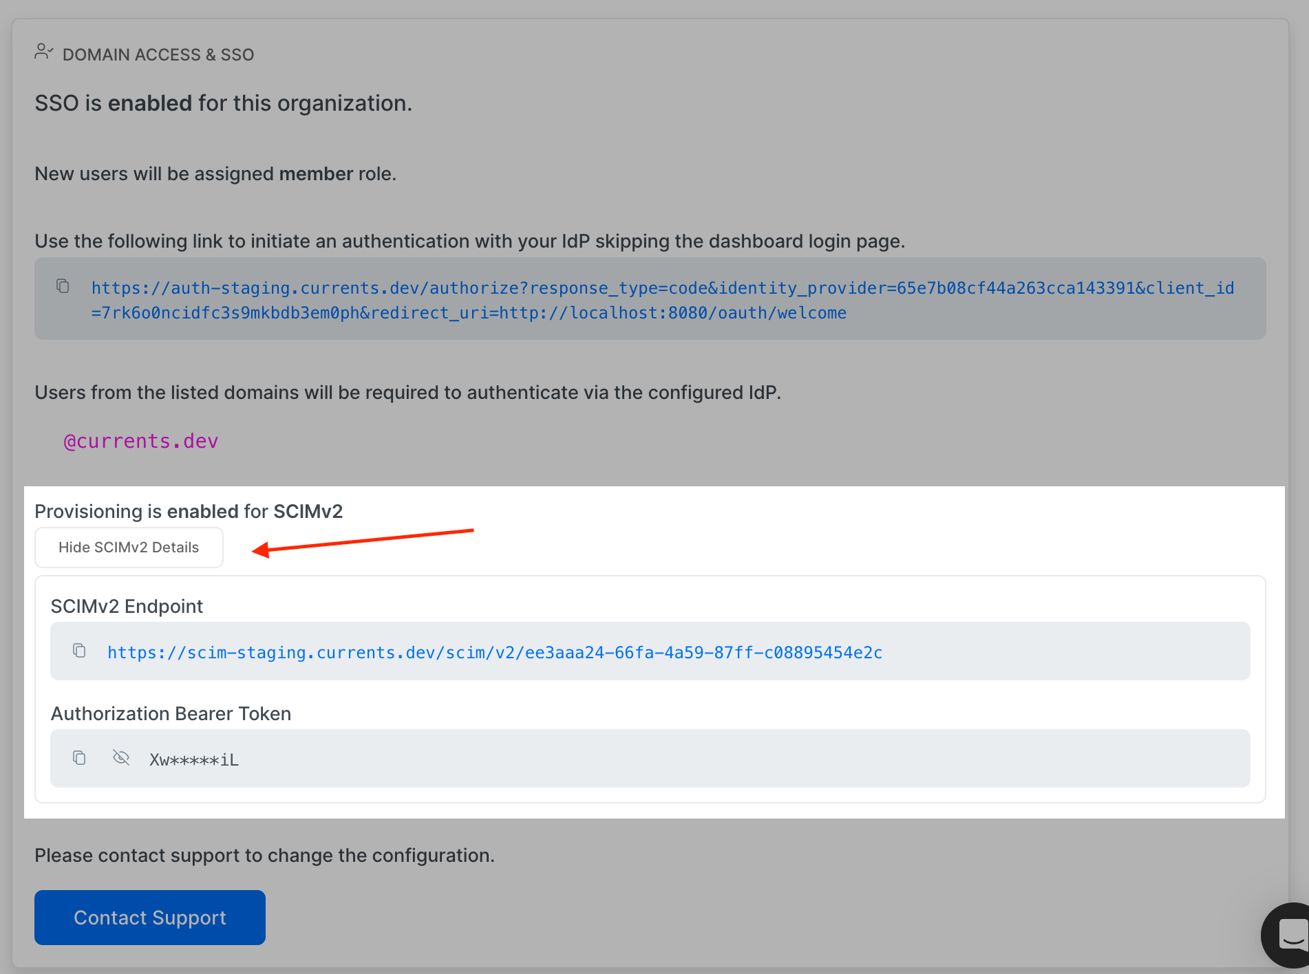Viewport: 1309px width, 974px height.
Task: Click the member role assignment text
Action: pyautogui.click(x=215, y=174)
